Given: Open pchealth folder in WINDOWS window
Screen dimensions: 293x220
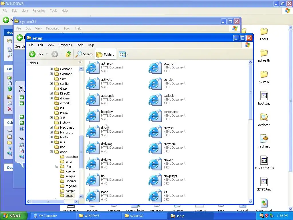Looking at the screenshot, I should [264, 56].
